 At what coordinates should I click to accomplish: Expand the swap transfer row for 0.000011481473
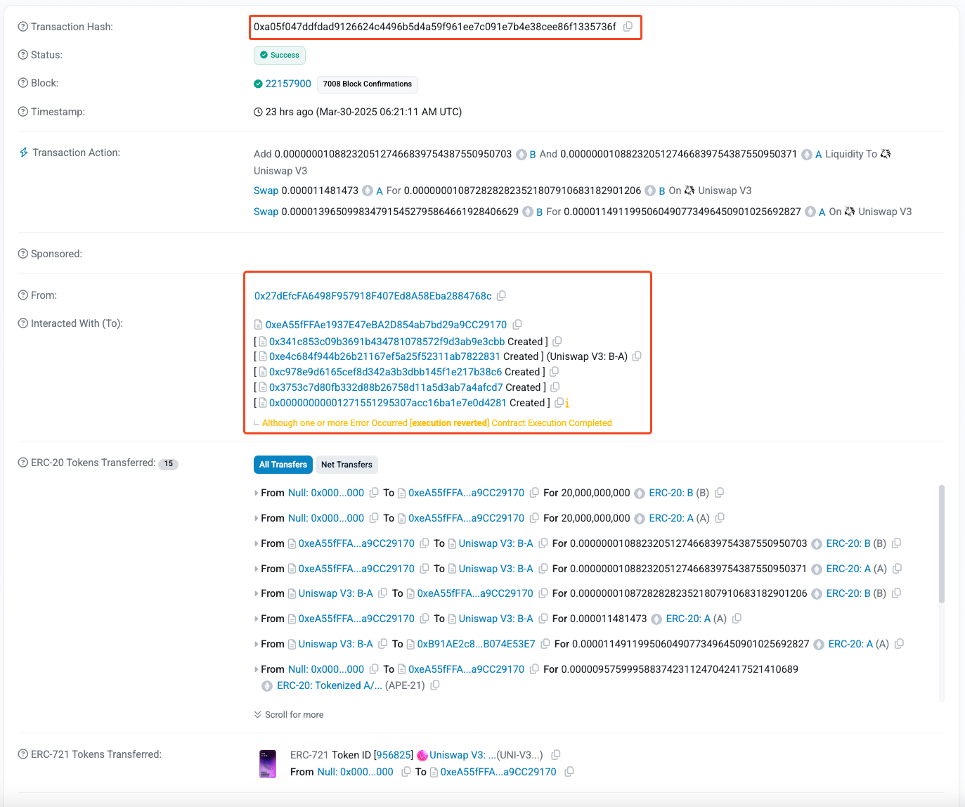(x=256, y=618)
